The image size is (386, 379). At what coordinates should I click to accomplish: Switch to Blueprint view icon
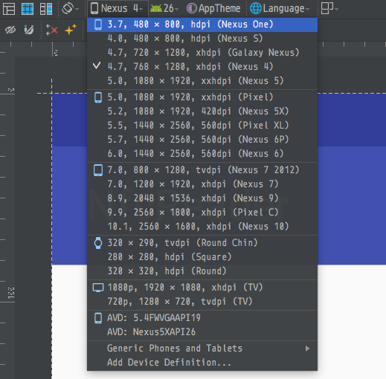pyautogui.click(x=28, y=9)
